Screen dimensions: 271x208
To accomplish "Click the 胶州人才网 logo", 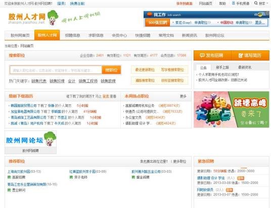I will (27, 19).
